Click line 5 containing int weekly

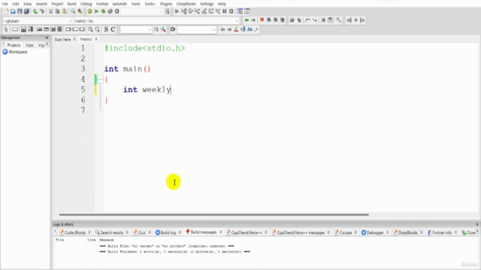click(x=147, y=89)
